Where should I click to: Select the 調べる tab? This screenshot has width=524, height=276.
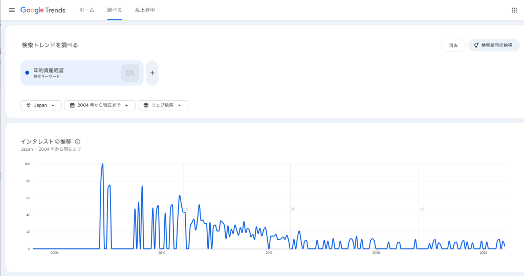[x=115, y=10]
